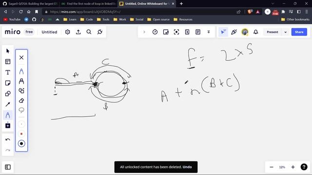Redo action in left toolbar

click(8, 150)
